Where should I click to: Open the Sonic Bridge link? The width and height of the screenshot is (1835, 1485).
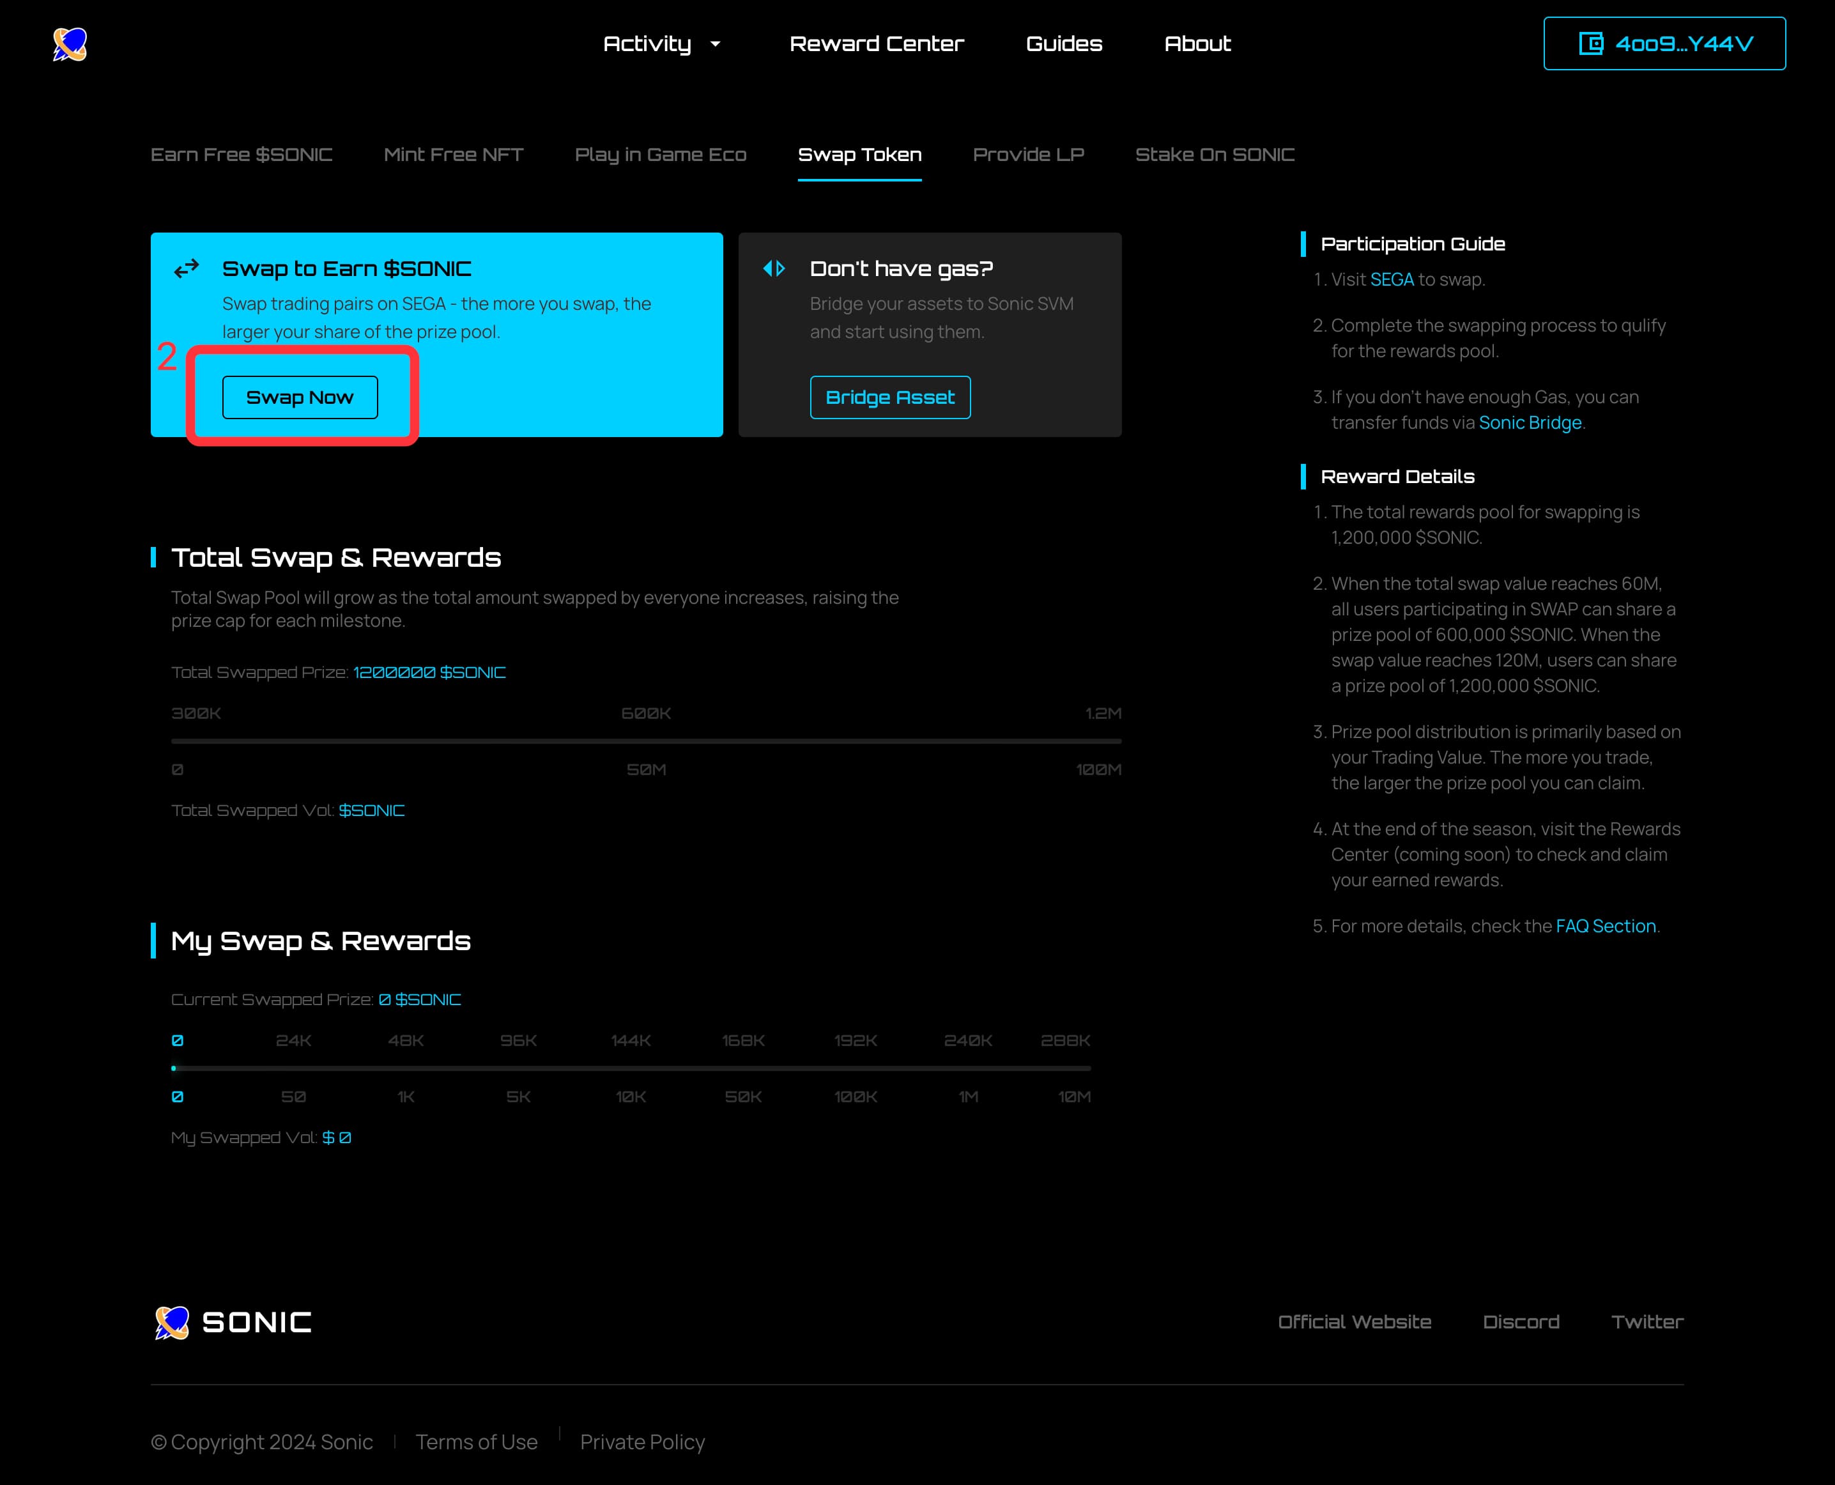[x=1530, y=422]
